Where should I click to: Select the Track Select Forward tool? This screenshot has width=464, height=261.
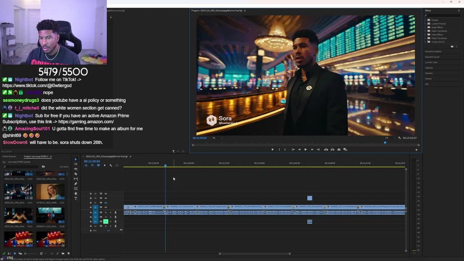pos(76,164)
